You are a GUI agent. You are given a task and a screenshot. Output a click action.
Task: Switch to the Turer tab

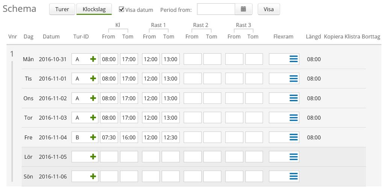62,9
